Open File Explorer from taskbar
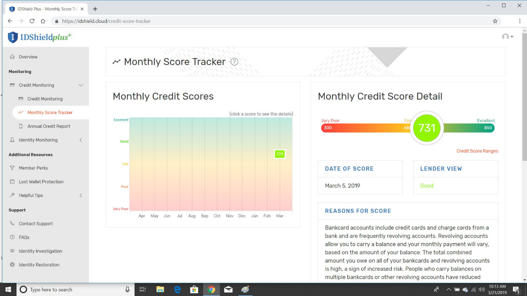The height and width of the screenshot is (296, 527). pyautogui.click(x=160, y=290)
